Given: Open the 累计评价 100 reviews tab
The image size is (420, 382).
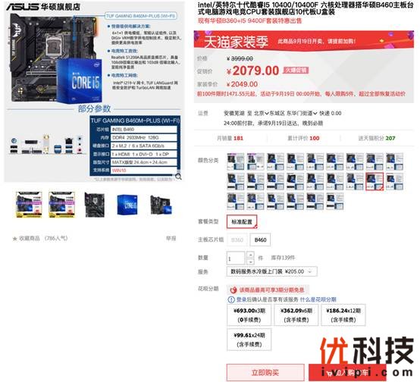Looking at the screenshot, I should [303, 138].
